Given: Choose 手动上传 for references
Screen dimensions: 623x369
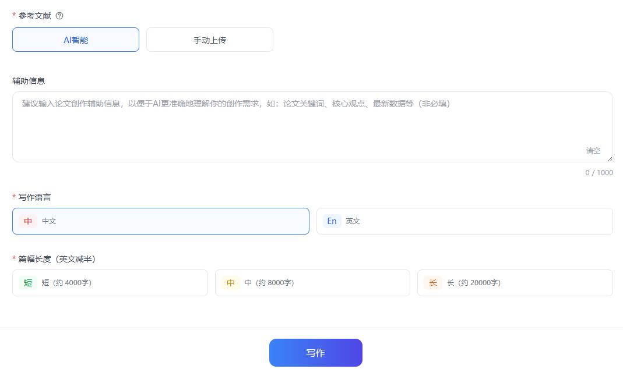Looking at the screenshot, I should (x=210, y=40).
